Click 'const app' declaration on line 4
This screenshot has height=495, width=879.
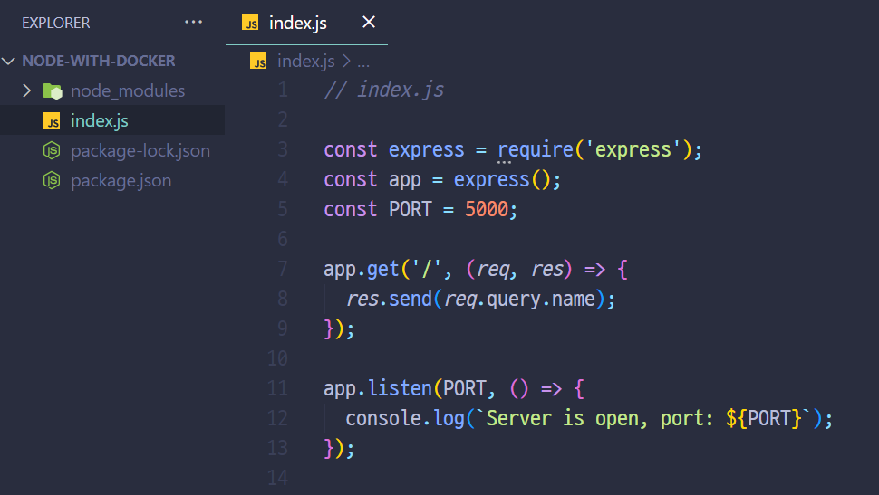click(x=372, y=180)
